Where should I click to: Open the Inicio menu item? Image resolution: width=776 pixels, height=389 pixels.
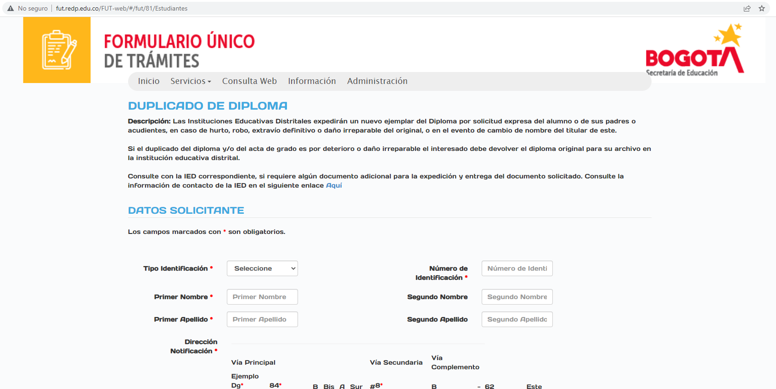click(x=149, y=81)
